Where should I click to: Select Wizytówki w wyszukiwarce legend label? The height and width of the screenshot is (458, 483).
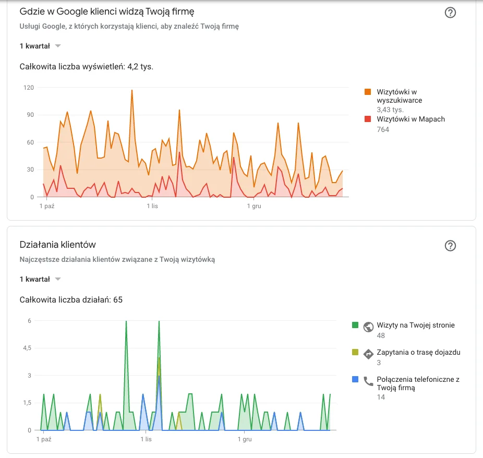click(399, 96)
